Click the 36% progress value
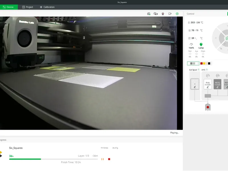The width and height of the screenshot is (228, 171). tap(11, 156)
